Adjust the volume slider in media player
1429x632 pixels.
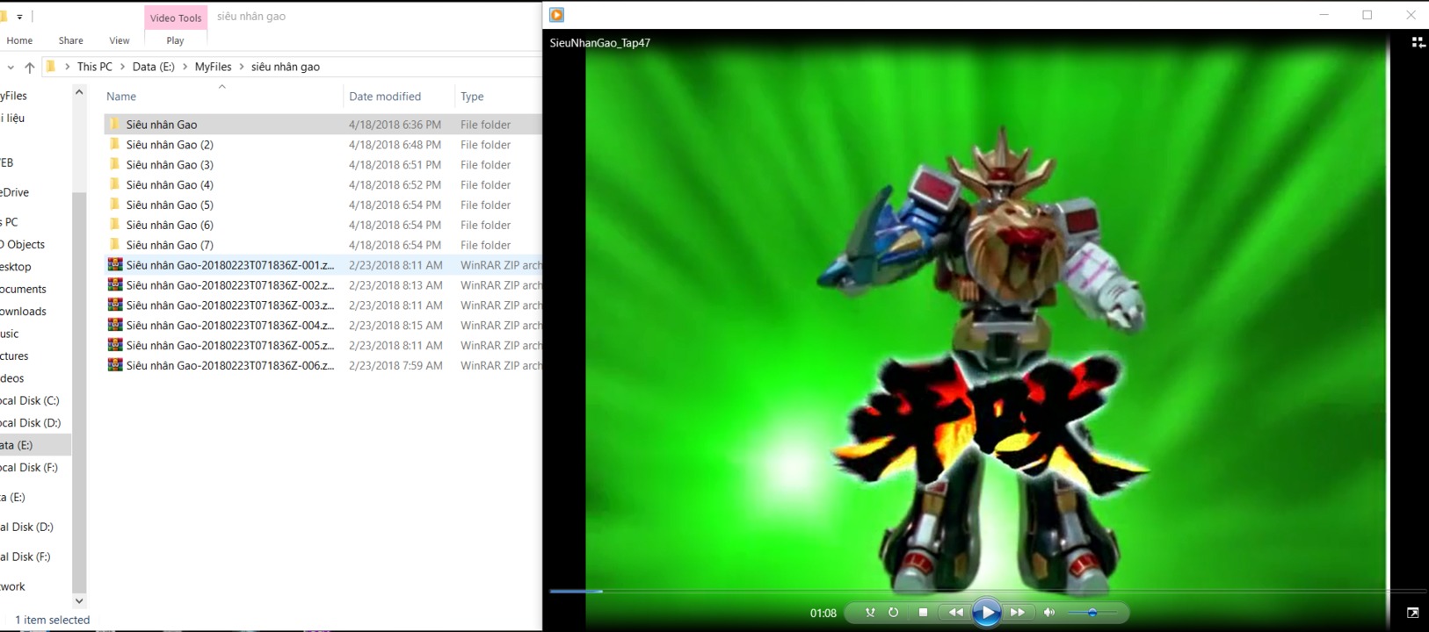coord(1092,613)
